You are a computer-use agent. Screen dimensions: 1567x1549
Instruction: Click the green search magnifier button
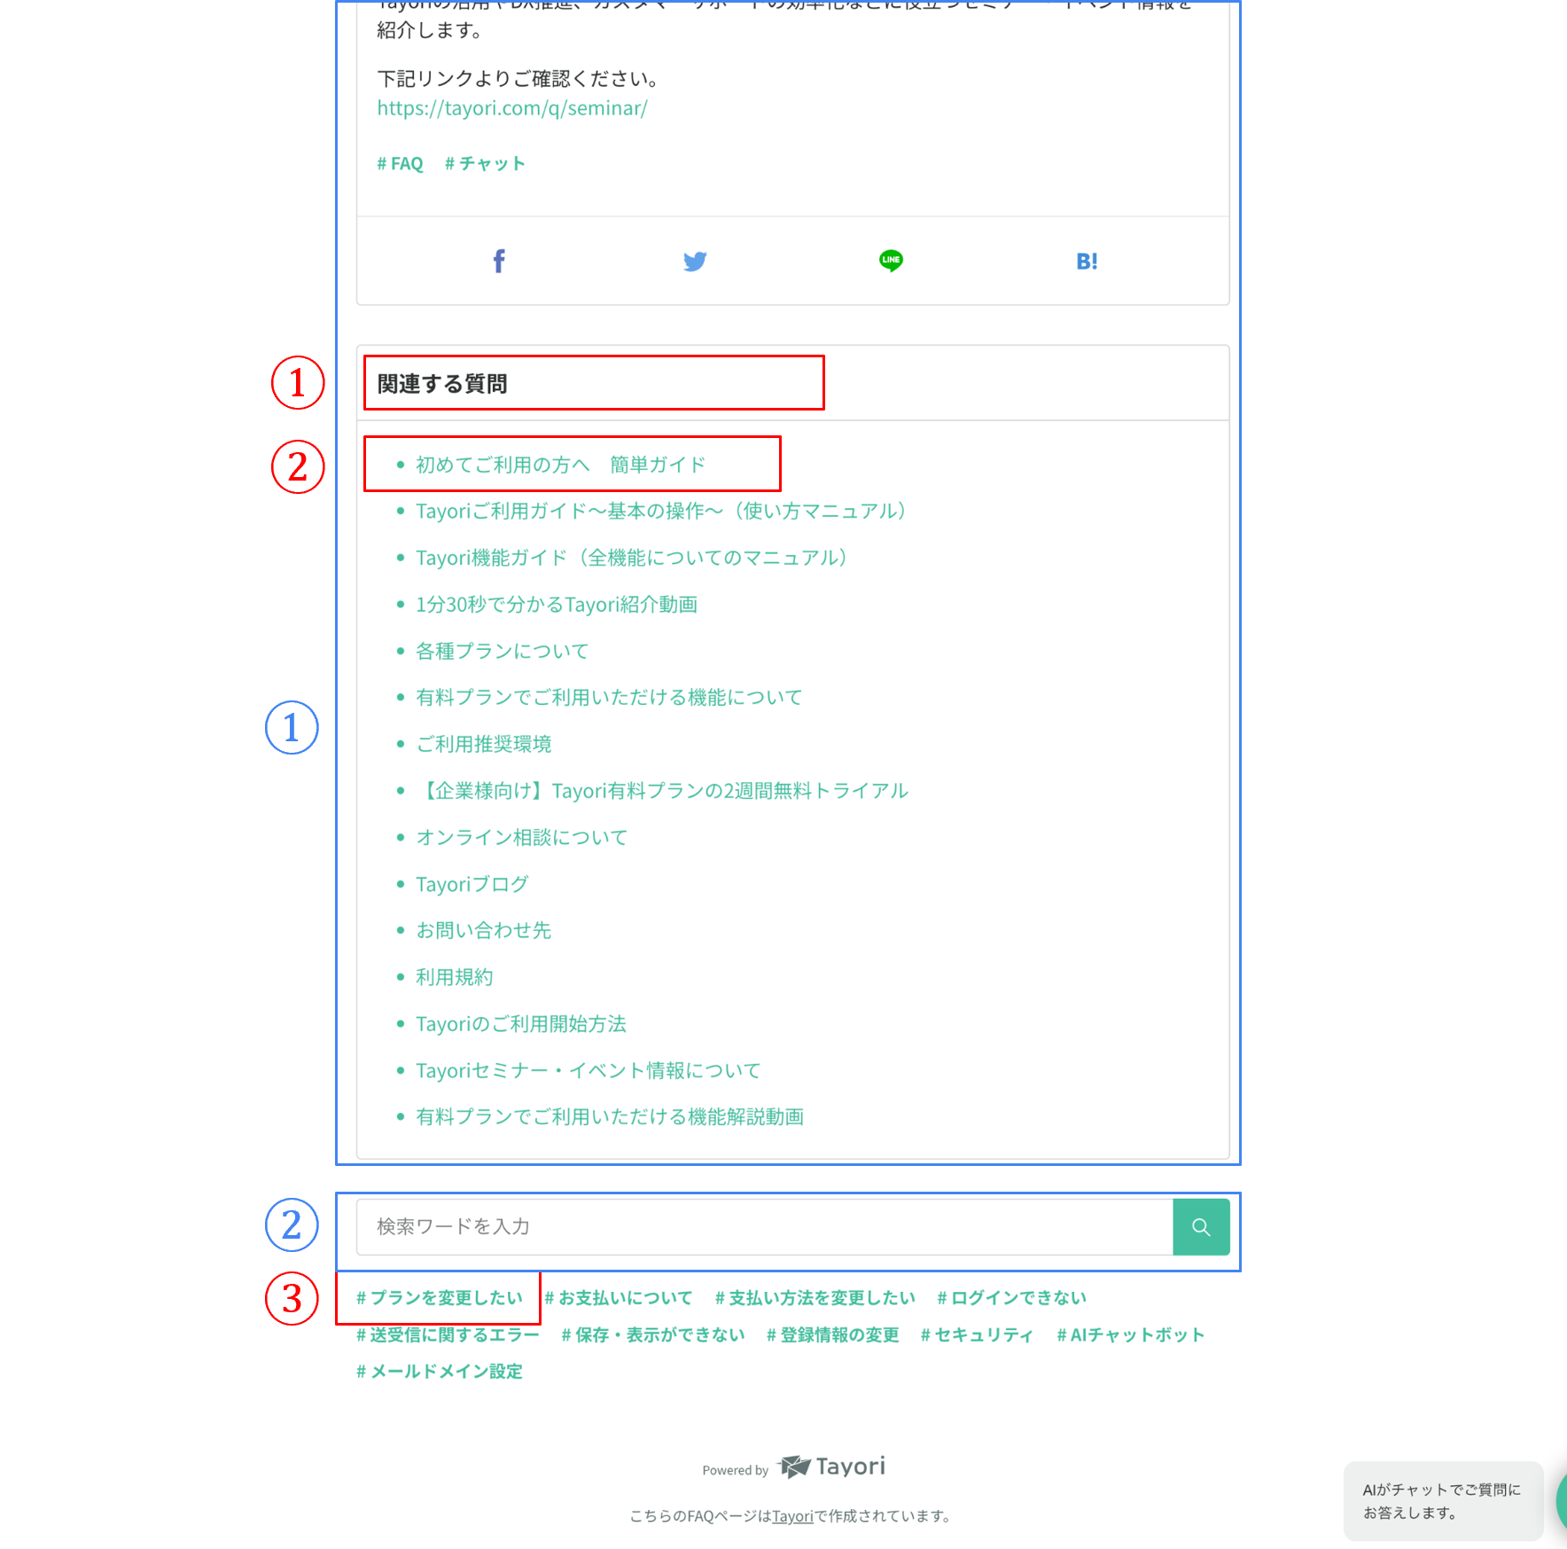click(1201, 1226)
